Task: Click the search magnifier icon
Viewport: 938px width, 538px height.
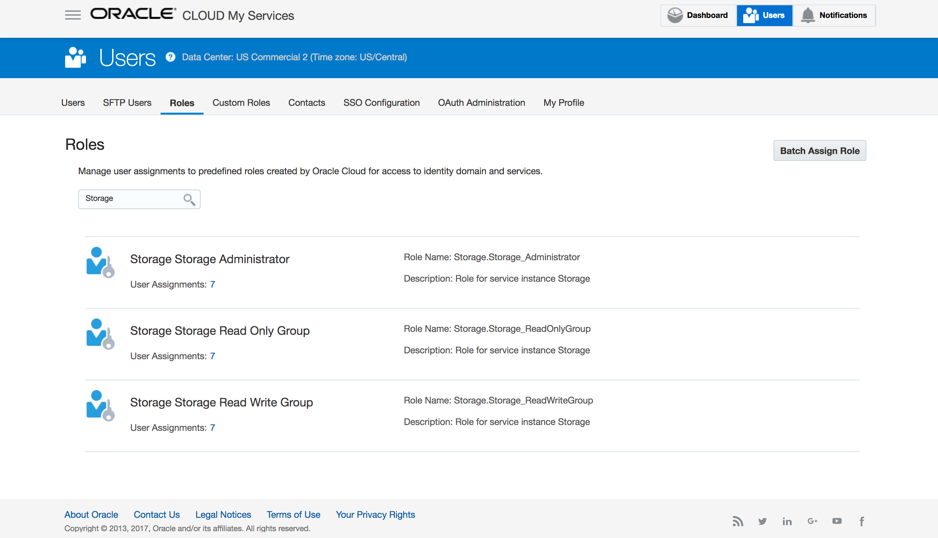Action: [189, 199]
